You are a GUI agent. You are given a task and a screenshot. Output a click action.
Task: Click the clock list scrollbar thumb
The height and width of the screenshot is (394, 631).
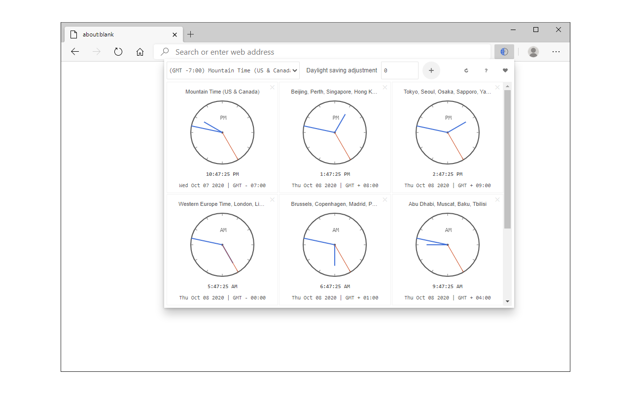[508, 159]
